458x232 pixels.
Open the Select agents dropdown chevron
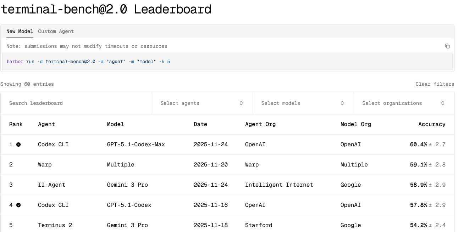[x=241, y=103]
